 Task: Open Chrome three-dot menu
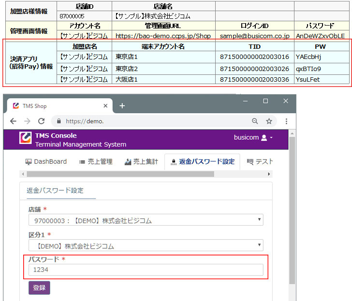[x=286, y=121]
